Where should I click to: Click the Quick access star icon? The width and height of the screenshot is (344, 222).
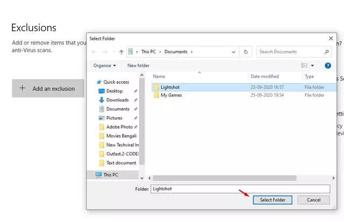pyautogui.click(x=98, y=82)
